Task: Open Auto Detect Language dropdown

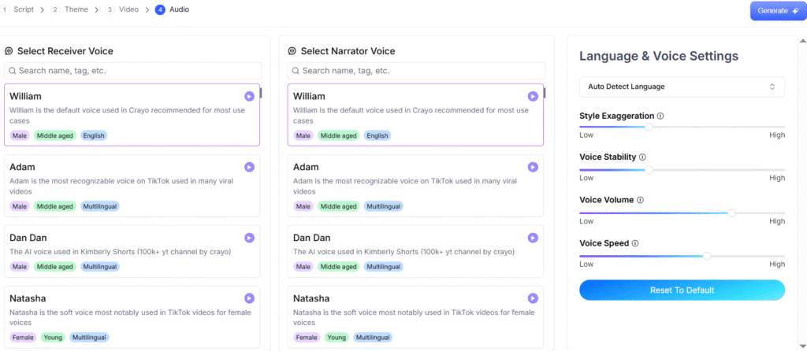Action: [x=682, y=87]
